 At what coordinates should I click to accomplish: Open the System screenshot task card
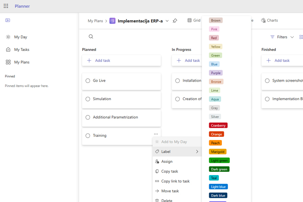click(x=286, y=80)
